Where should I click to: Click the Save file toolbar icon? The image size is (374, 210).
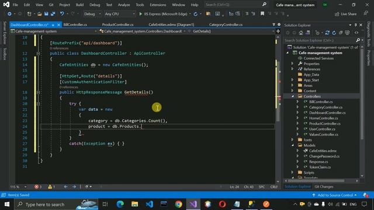click(x=46, y=14)
